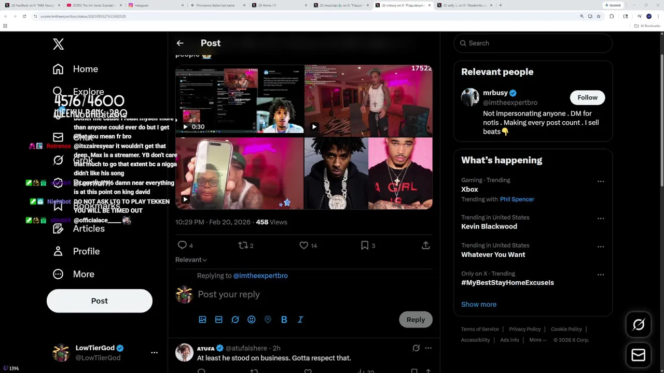664x373 pixels.
Task: Open more options for Whatever You Want trend
Action: 601,247
